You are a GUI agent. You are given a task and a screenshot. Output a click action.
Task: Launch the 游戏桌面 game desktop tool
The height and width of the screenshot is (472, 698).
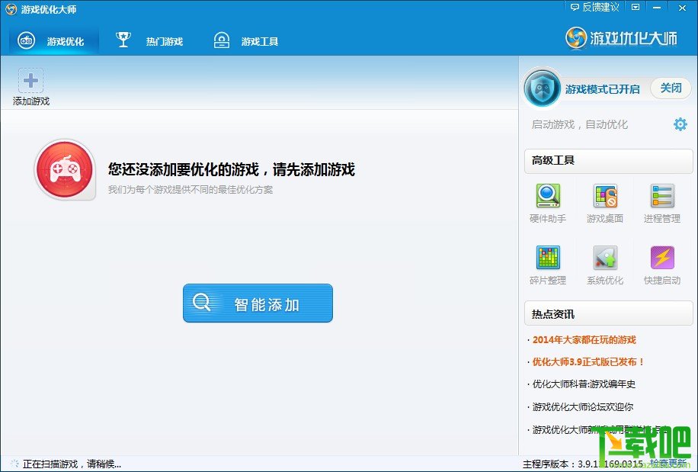click(x=605, y=197)
